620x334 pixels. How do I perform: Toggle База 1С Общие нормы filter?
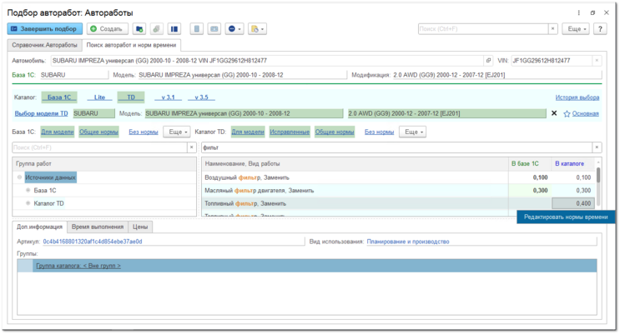pos(98,132)
